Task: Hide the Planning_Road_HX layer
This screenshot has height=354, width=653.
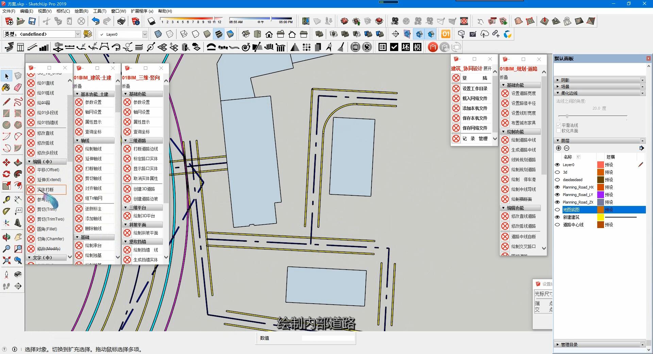Action: coord(557,187)
